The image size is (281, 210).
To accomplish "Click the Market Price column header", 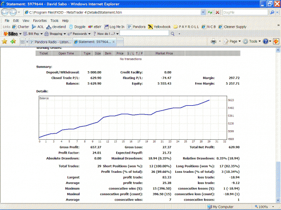I will (164, 53).
